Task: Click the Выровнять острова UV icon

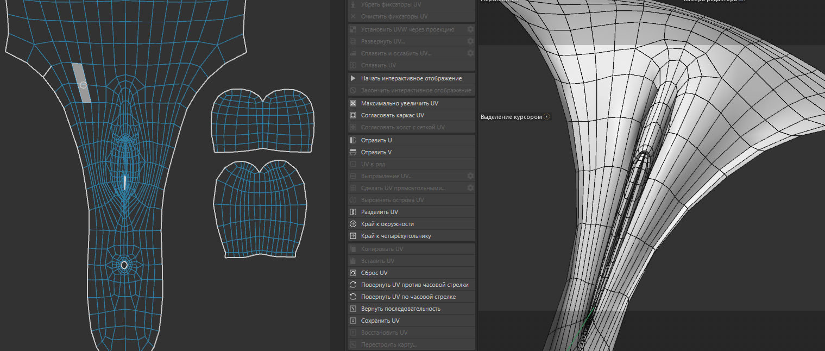Action: pyautogui.click(x=353, y=200)
